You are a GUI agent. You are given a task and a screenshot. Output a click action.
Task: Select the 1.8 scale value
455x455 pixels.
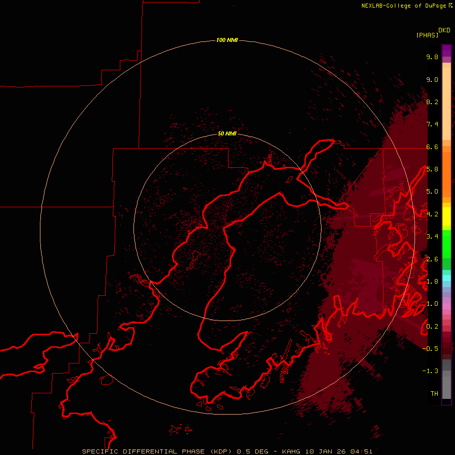[432, 282]
